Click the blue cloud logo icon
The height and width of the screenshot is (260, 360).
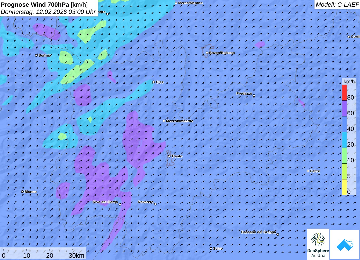345,245
